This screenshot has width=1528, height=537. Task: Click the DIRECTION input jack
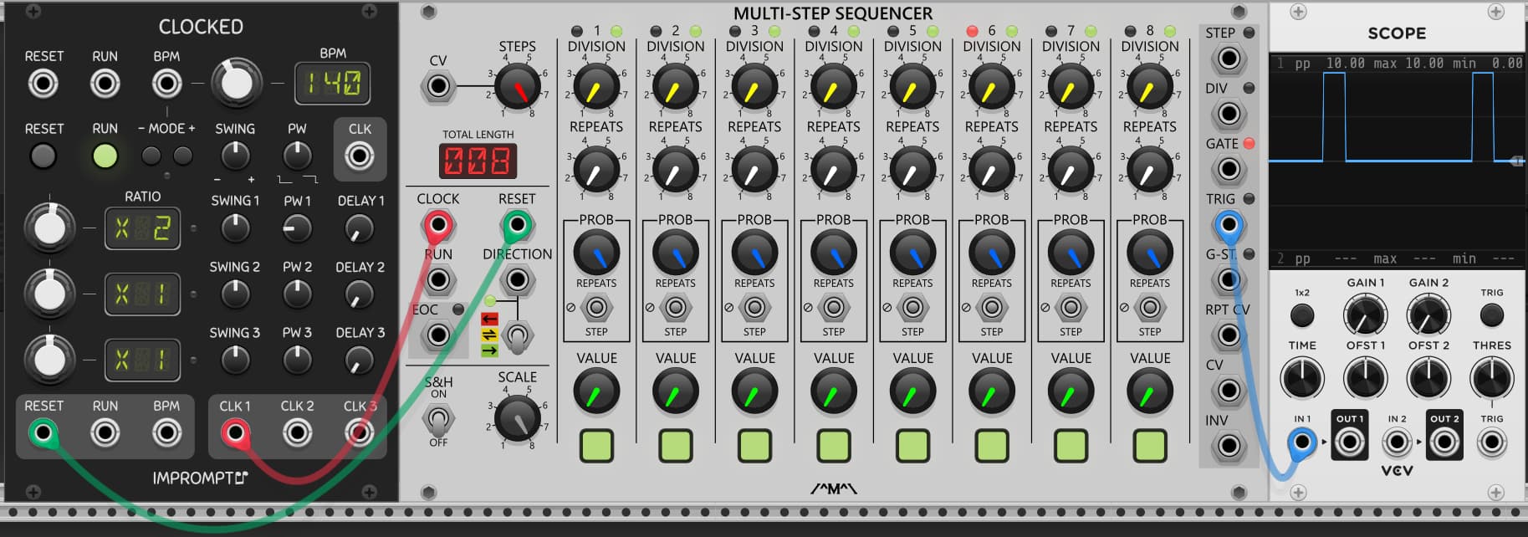click(x=517, y=280)
